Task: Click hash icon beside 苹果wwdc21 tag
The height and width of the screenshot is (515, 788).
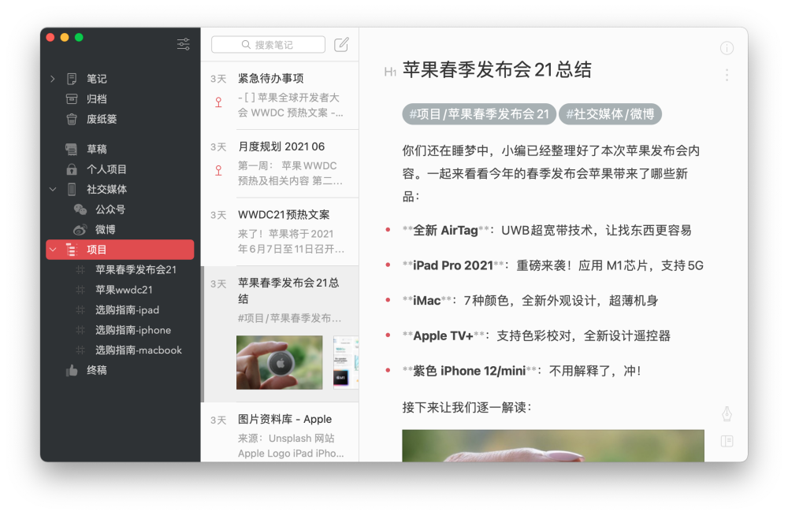Action: [x=80, y=290]
